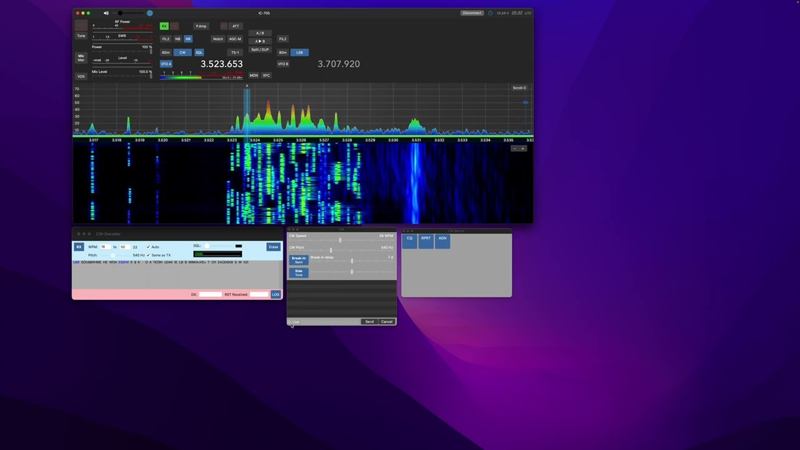Enable the P.Amp preamp button

coord(201,26)
